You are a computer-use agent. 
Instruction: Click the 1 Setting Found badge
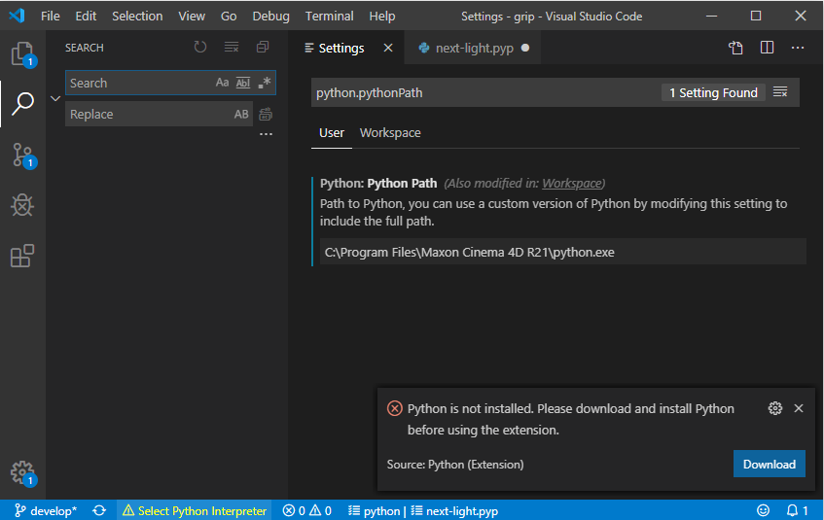click(713, 93)
